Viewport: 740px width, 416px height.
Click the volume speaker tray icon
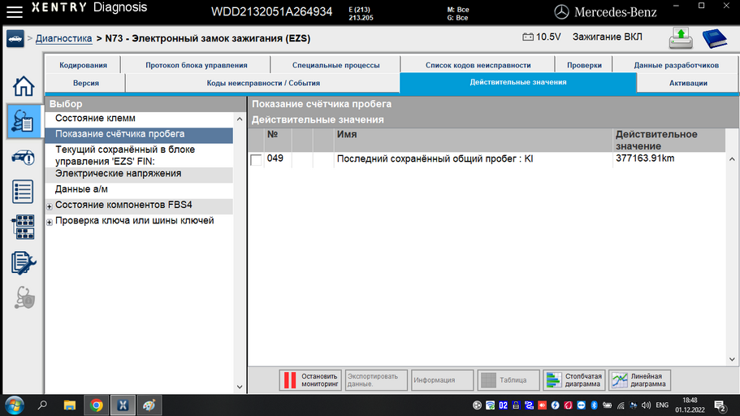click(x=646, y=405)
